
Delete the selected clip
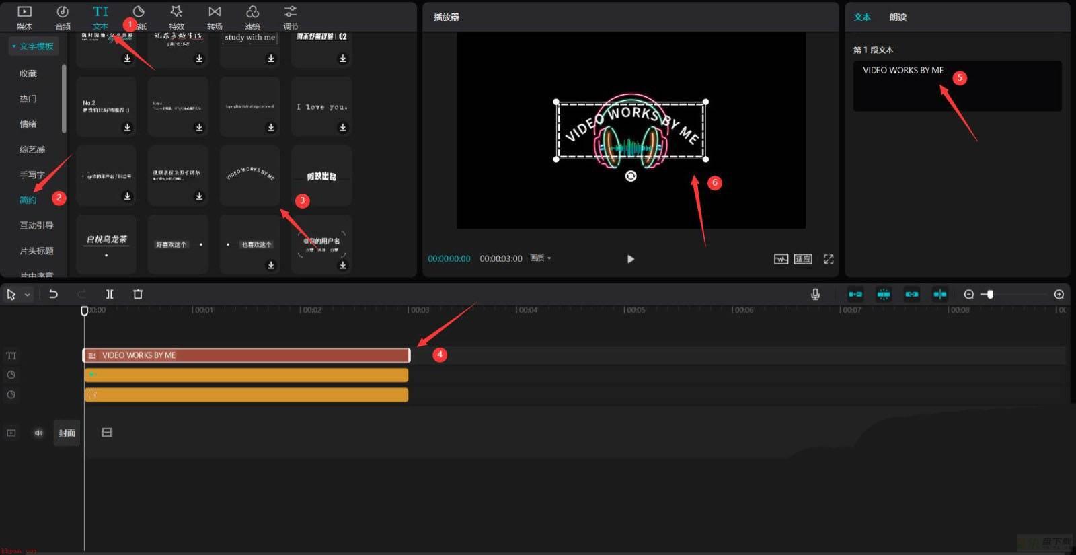[138, 294]
